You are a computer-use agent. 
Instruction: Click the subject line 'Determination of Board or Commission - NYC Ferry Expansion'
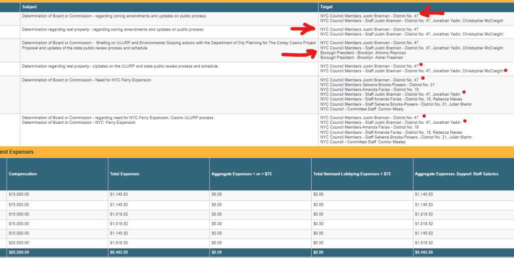pos(79,123)
